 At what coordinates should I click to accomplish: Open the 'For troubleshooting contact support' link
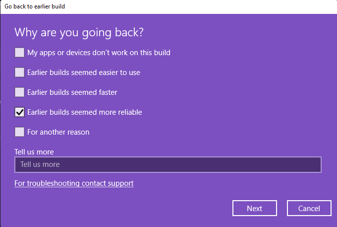pos(74,183)
